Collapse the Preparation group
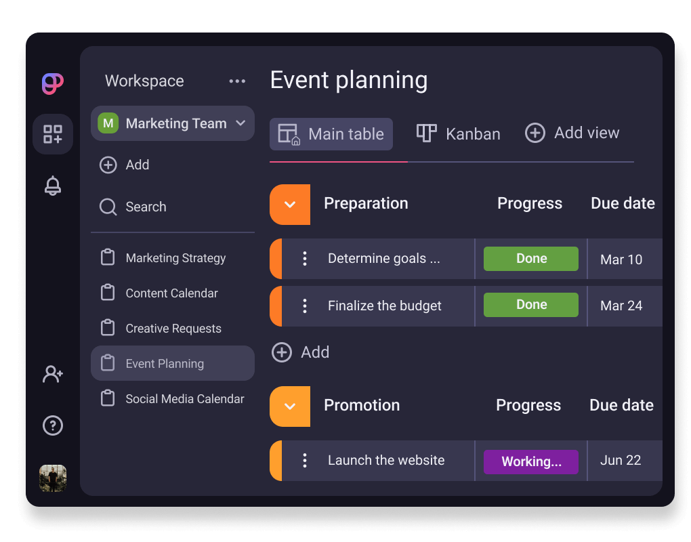This screenshot has width=691, height=542. click(290, 204)
